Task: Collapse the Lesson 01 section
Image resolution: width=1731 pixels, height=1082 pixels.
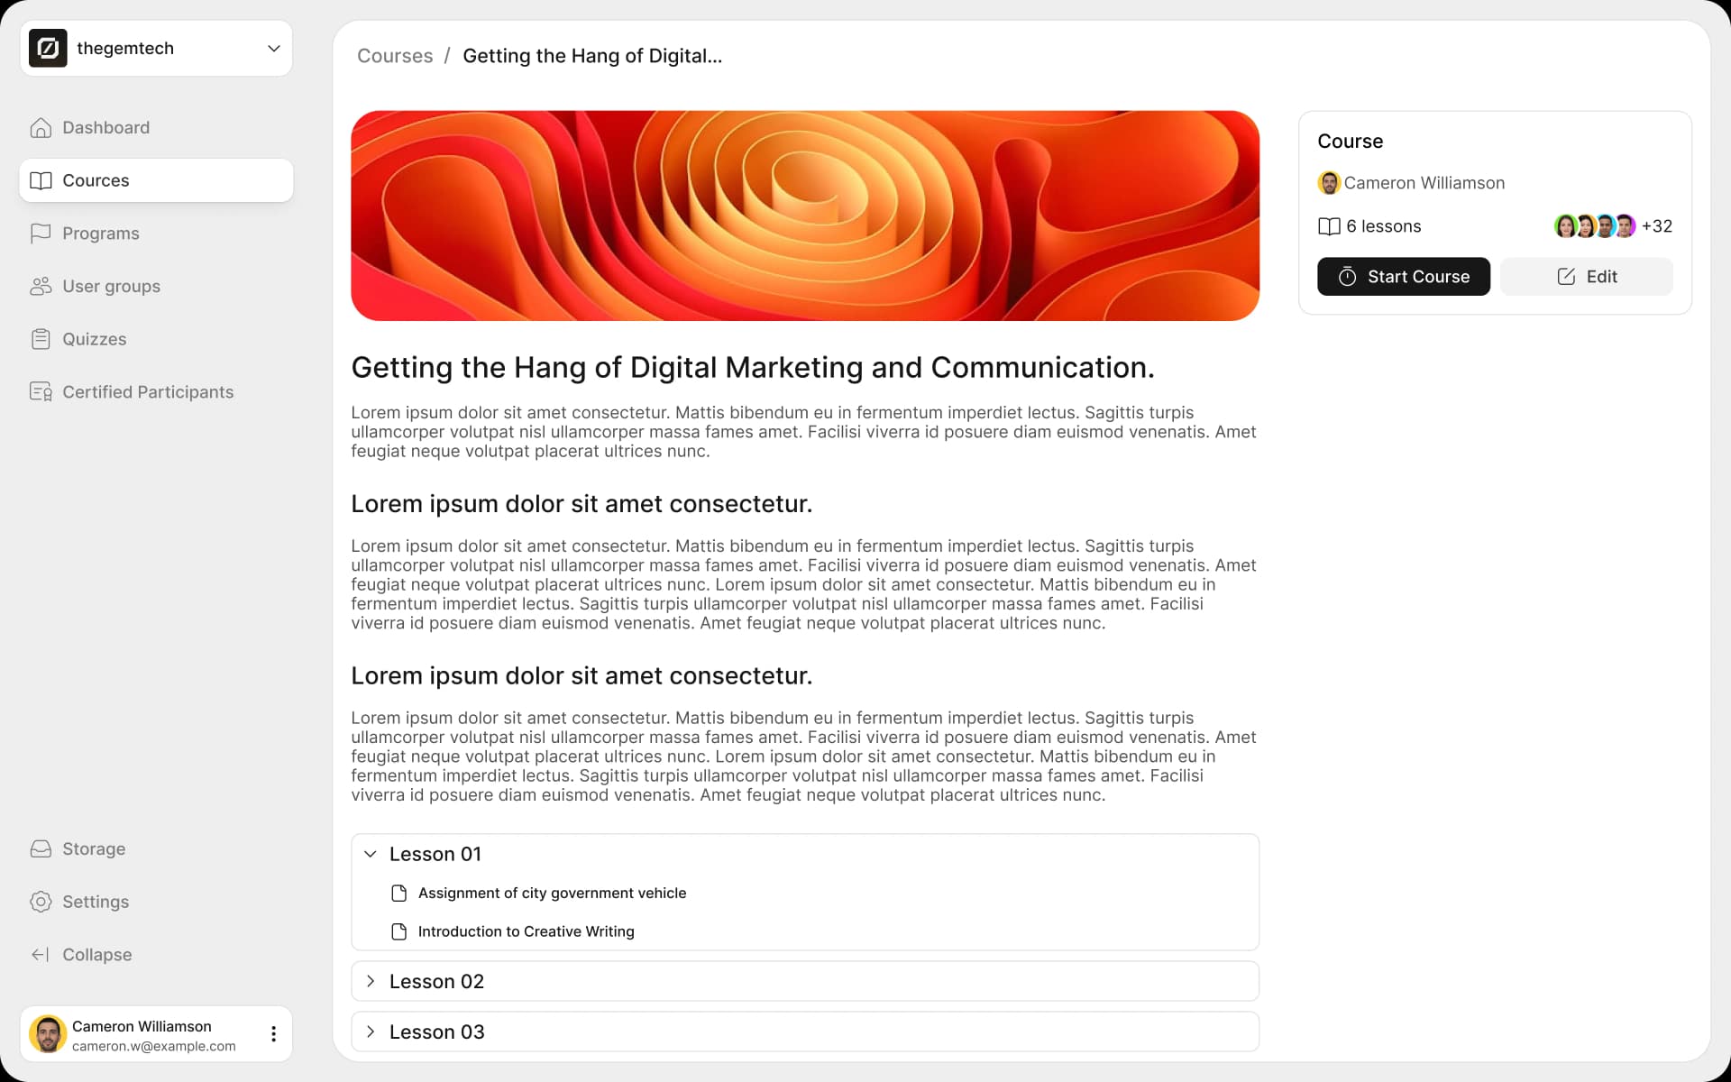Action: 371,854
